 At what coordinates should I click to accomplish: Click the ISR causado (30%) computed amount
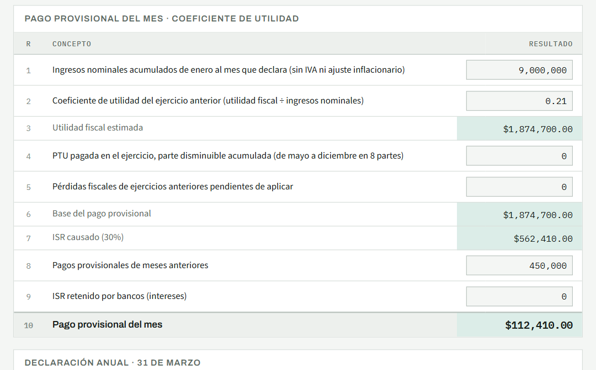coord(543,238)
